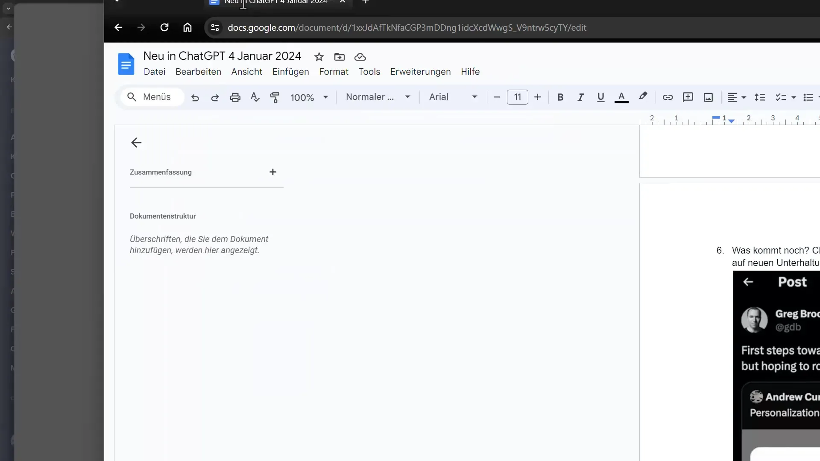Screen dimensions: 820x461
Task: Click the font size increase stepper
Action: (537, 97)
